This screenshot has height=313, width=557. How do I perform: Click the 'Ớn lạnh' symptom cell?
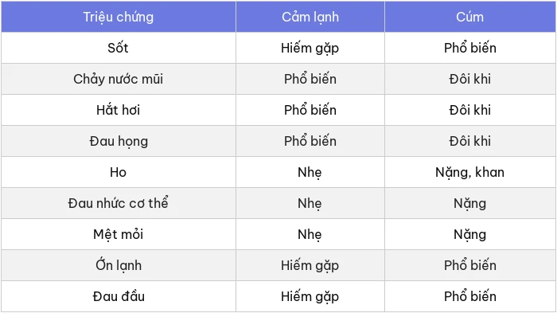point(119,265)
